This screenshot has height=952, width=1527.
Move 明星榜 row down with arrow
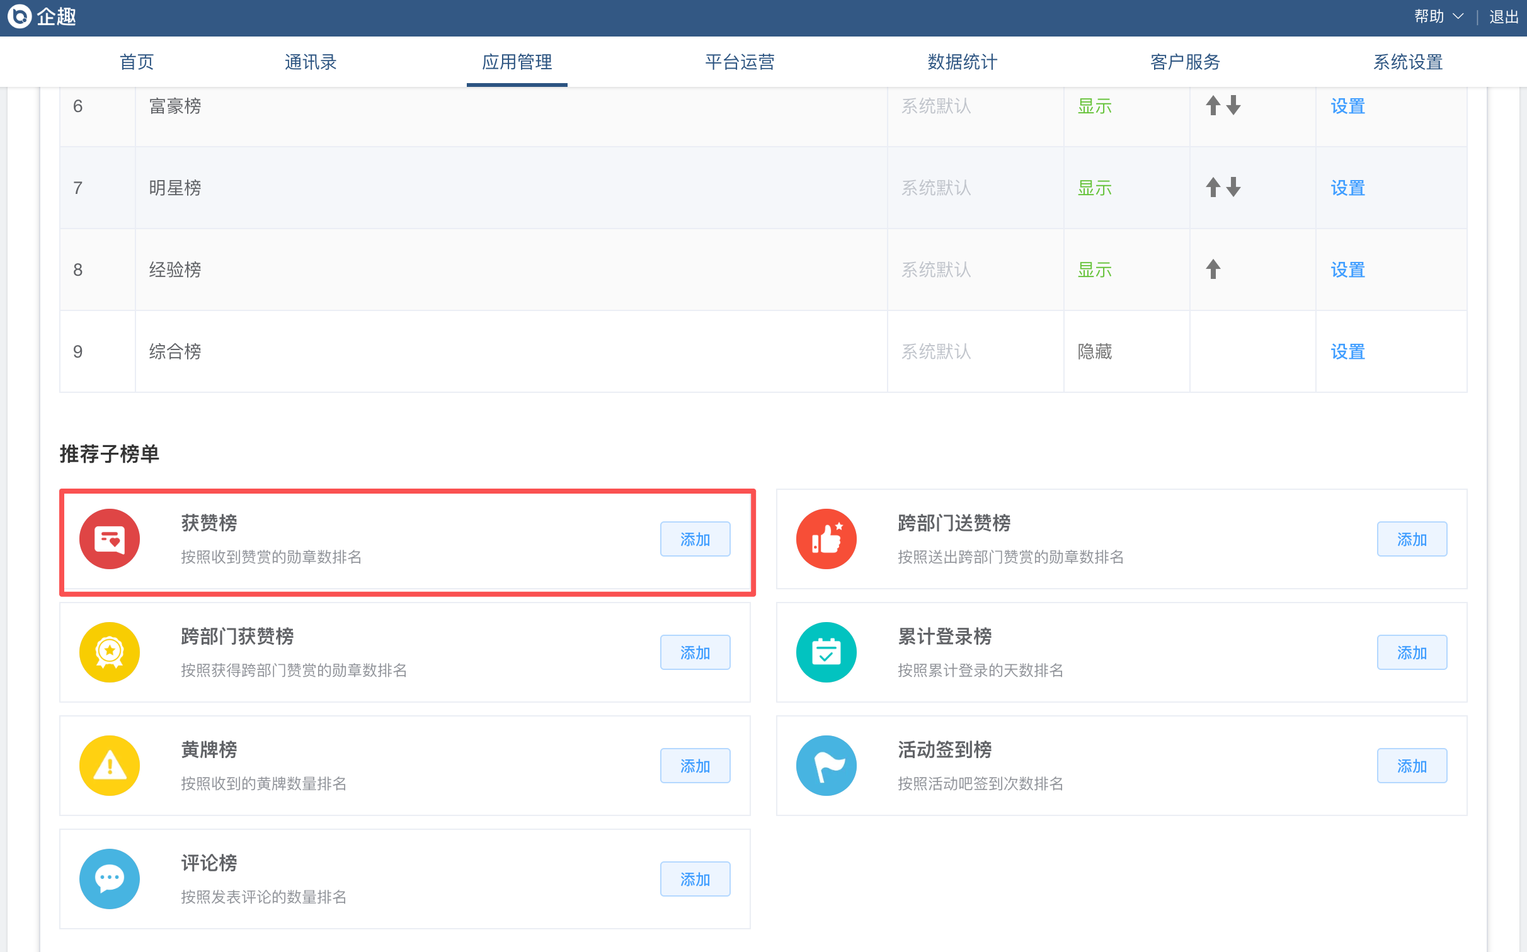tap(1234, 187)
